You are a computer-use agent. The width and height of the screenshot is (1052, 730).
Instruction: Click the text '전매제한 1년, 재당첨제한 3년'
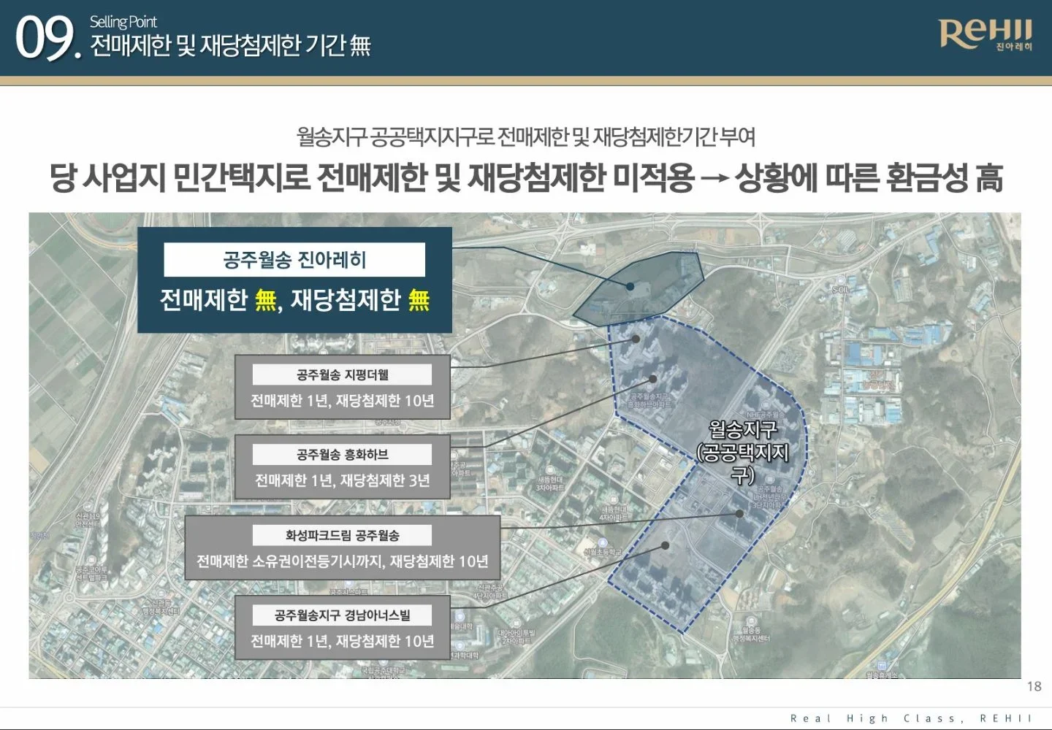click(342, 480)
